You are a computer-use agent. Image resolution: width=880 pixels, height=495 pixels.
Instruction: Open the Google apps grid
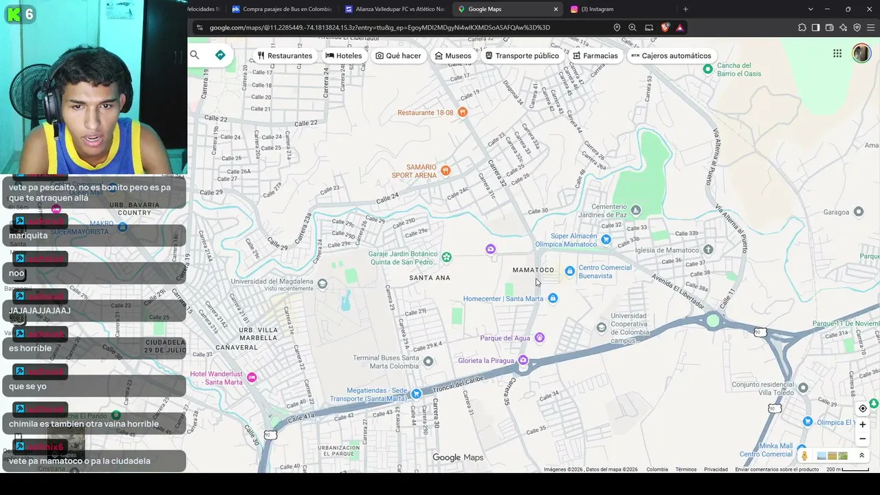click(x=837, y=54)
